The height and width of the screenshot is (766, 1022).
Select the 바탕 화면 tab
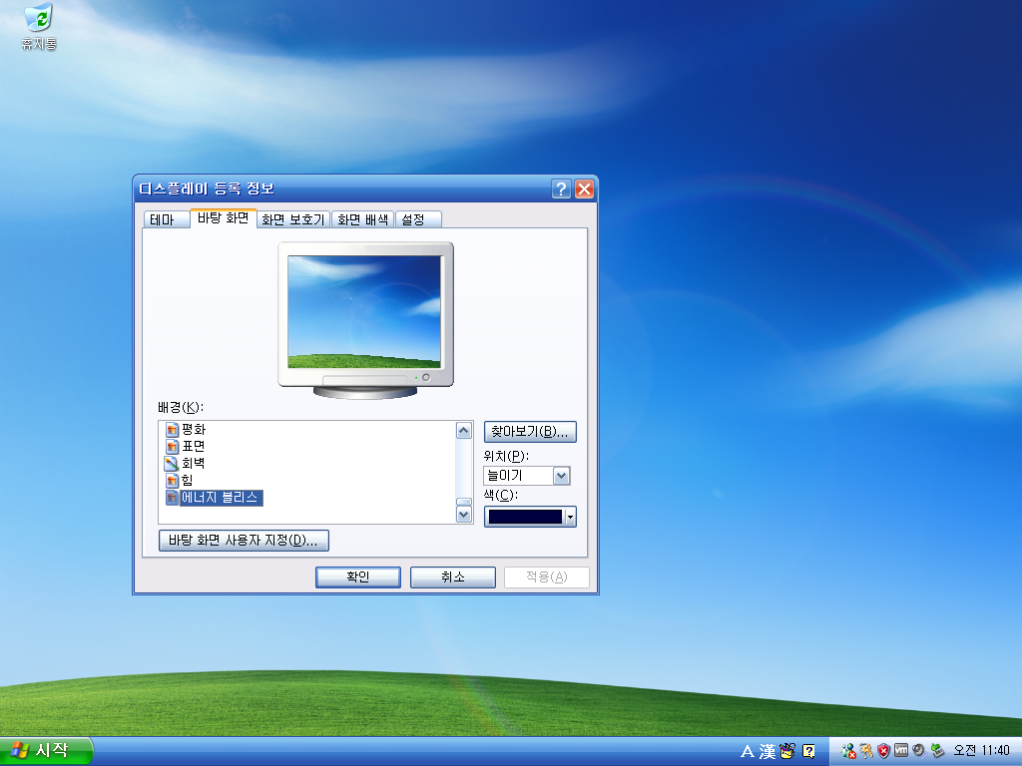[223, 218]
